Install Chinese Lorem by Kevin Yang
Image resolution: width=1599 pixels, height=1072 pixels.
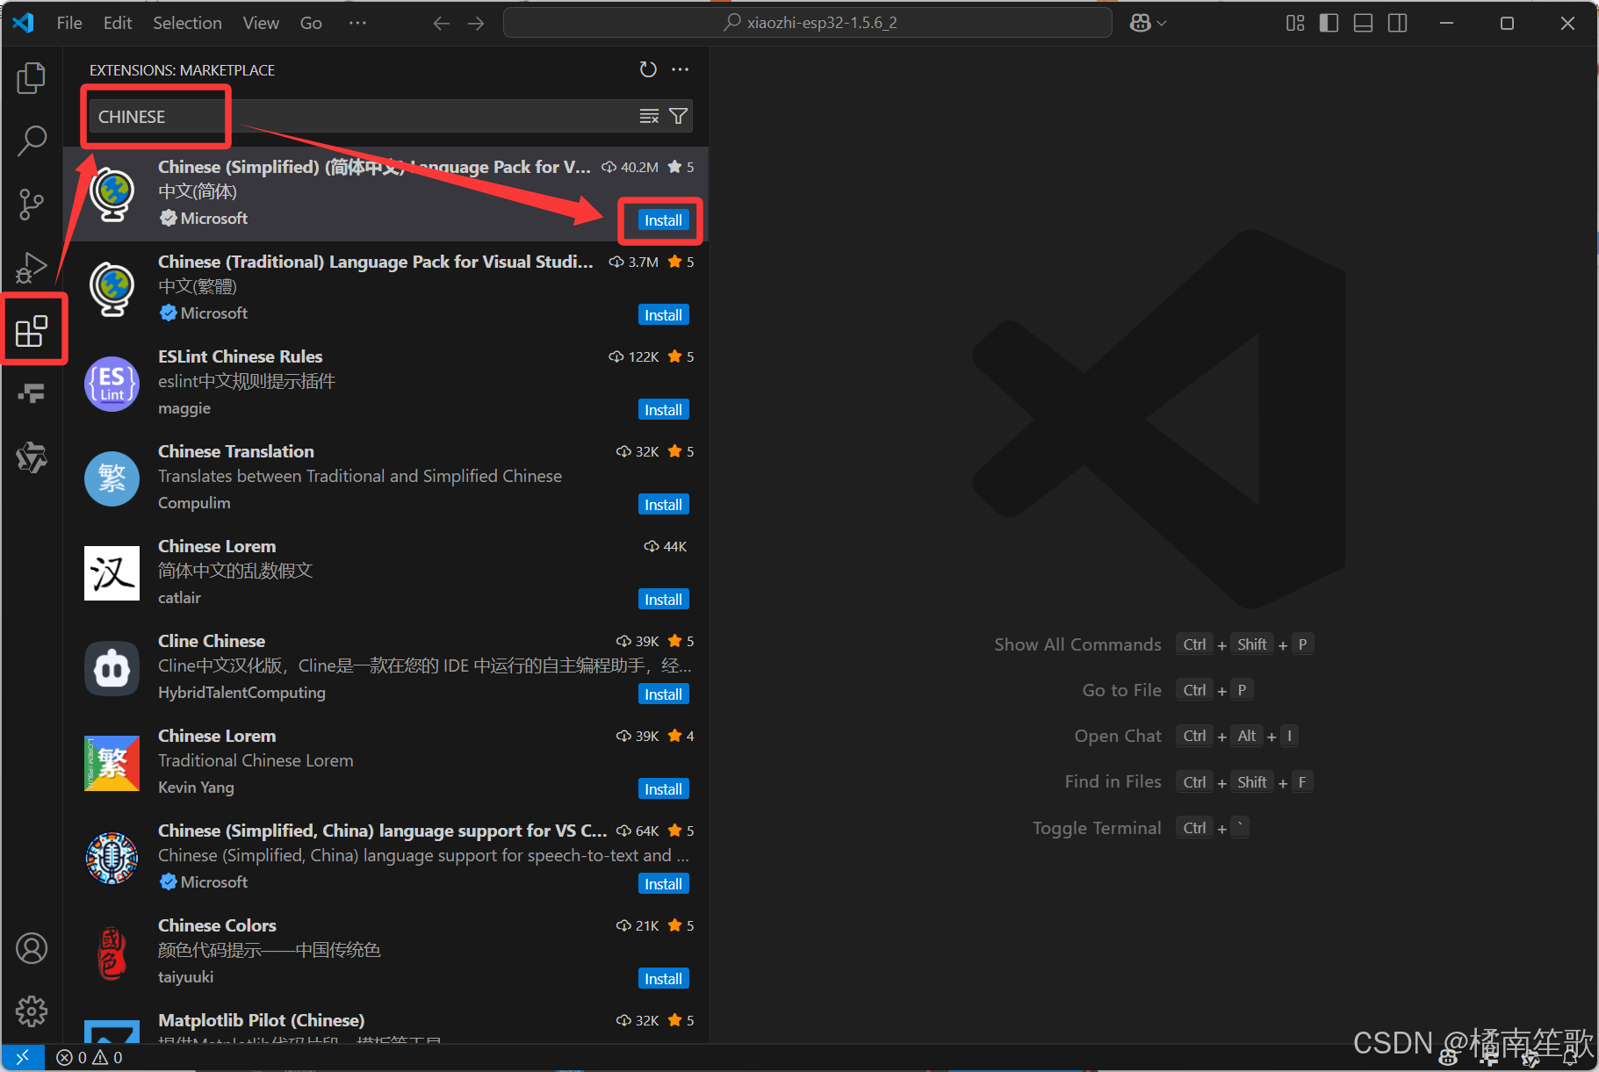(x=663, y=789)
